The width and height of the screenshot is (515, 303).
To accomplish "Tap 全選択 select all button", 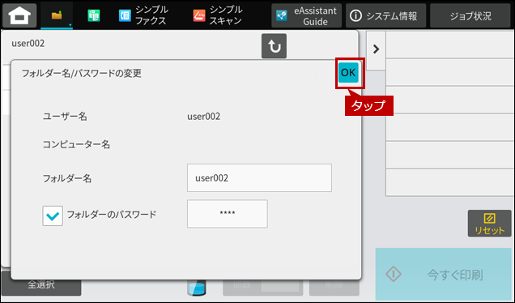I will 41,284.
